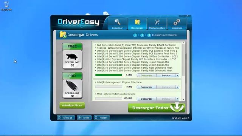Click the 56 MB download progress bar
The image size is (242, 136).
109,87
